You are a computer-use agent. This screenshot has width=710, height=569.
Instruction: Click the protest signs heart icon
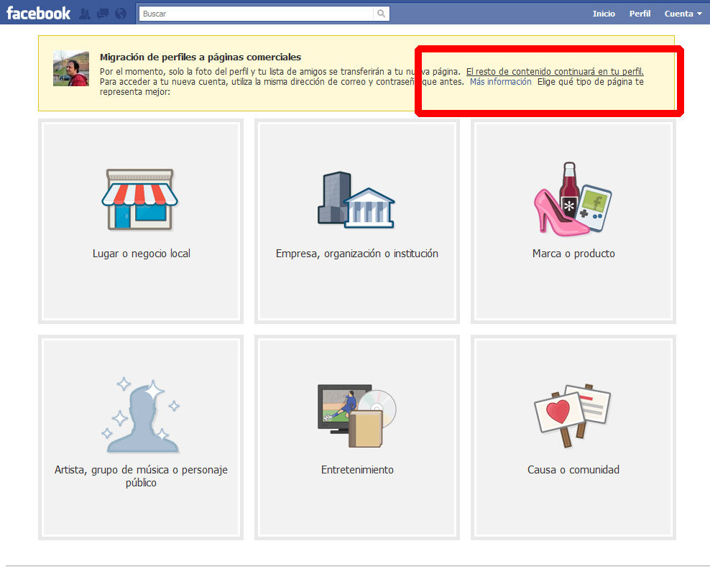point(573,416)
